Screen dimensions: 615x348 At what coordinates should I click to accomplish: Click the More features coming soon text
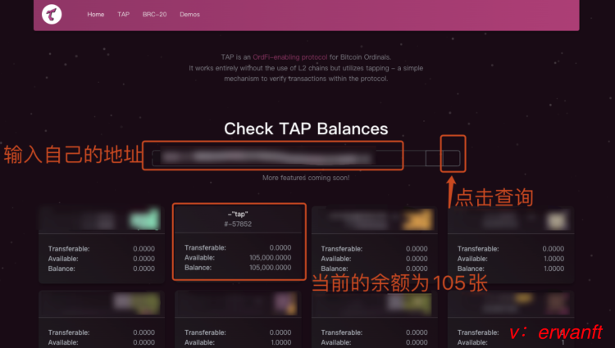point(306,178)
